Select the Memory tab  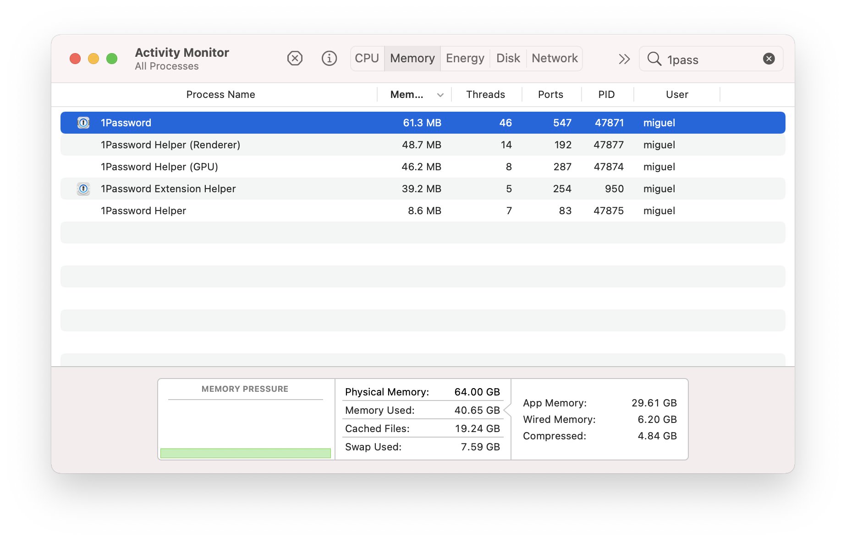pyautogui.click(x=412, y=59)
